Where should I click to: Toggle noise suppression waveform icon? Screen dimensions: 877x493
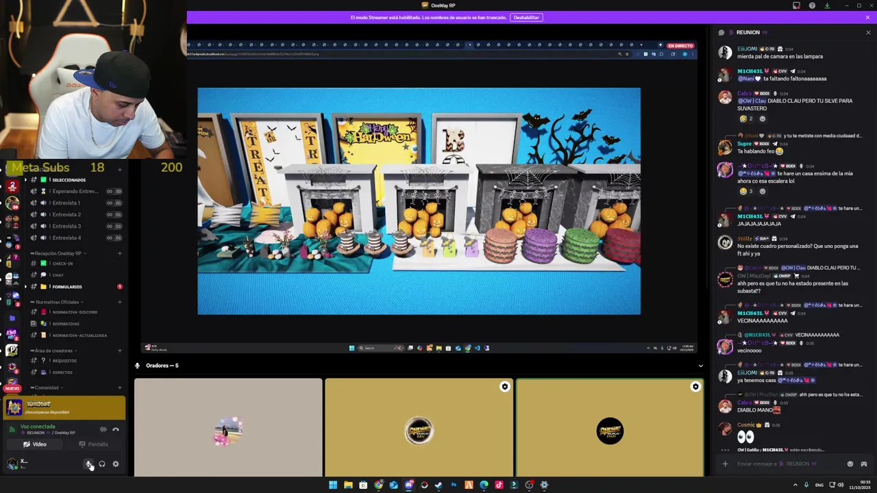[103, 429]
